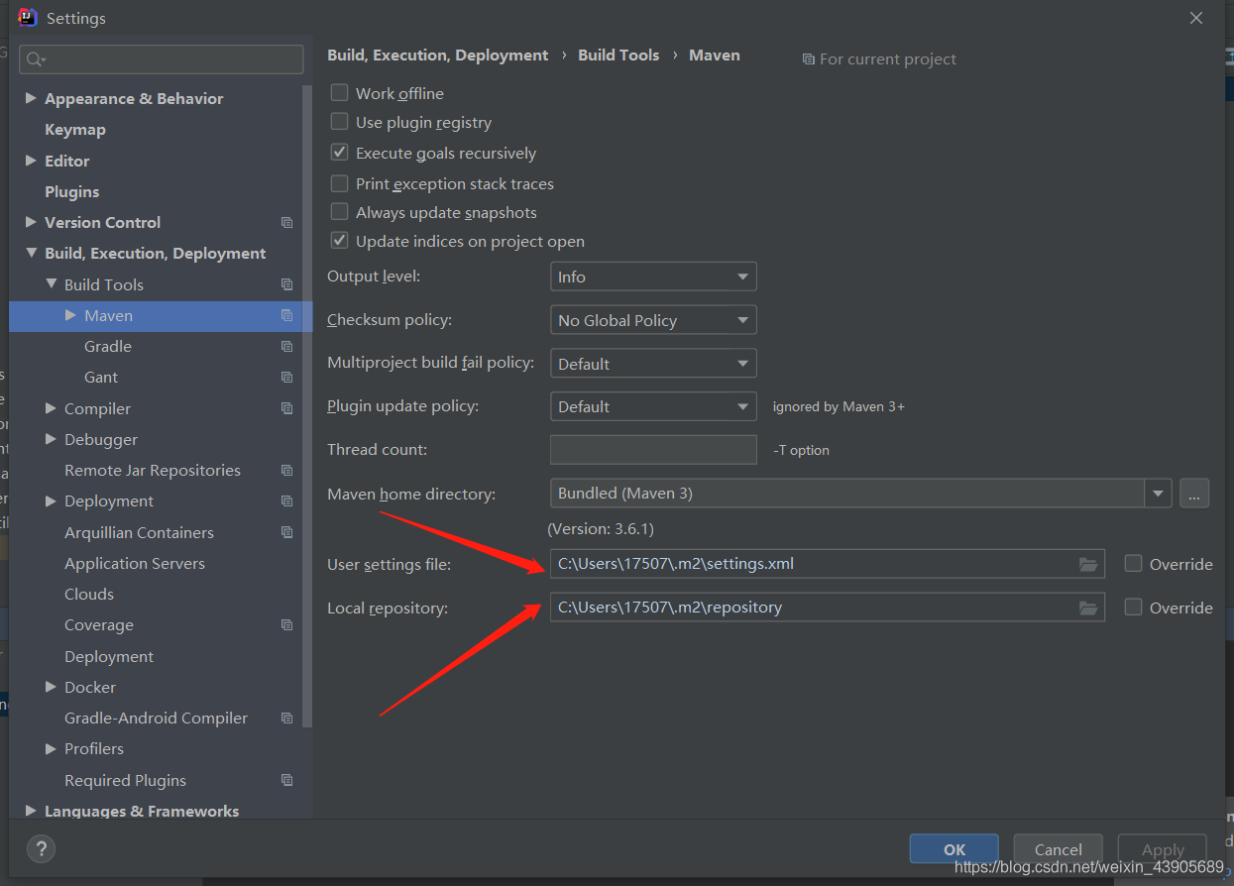The image size is (1234, 886).
Task: Click project-level icon beside Remote Jar Repositories
Action: point(286,471)
